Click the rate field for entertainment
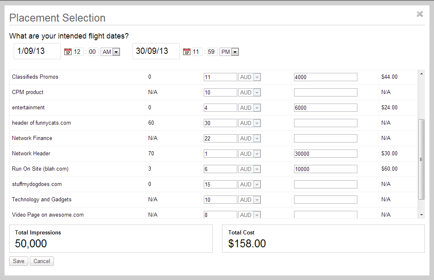Image resolution: width=434 pixels, height=280 pixels. tap(220, 108)
